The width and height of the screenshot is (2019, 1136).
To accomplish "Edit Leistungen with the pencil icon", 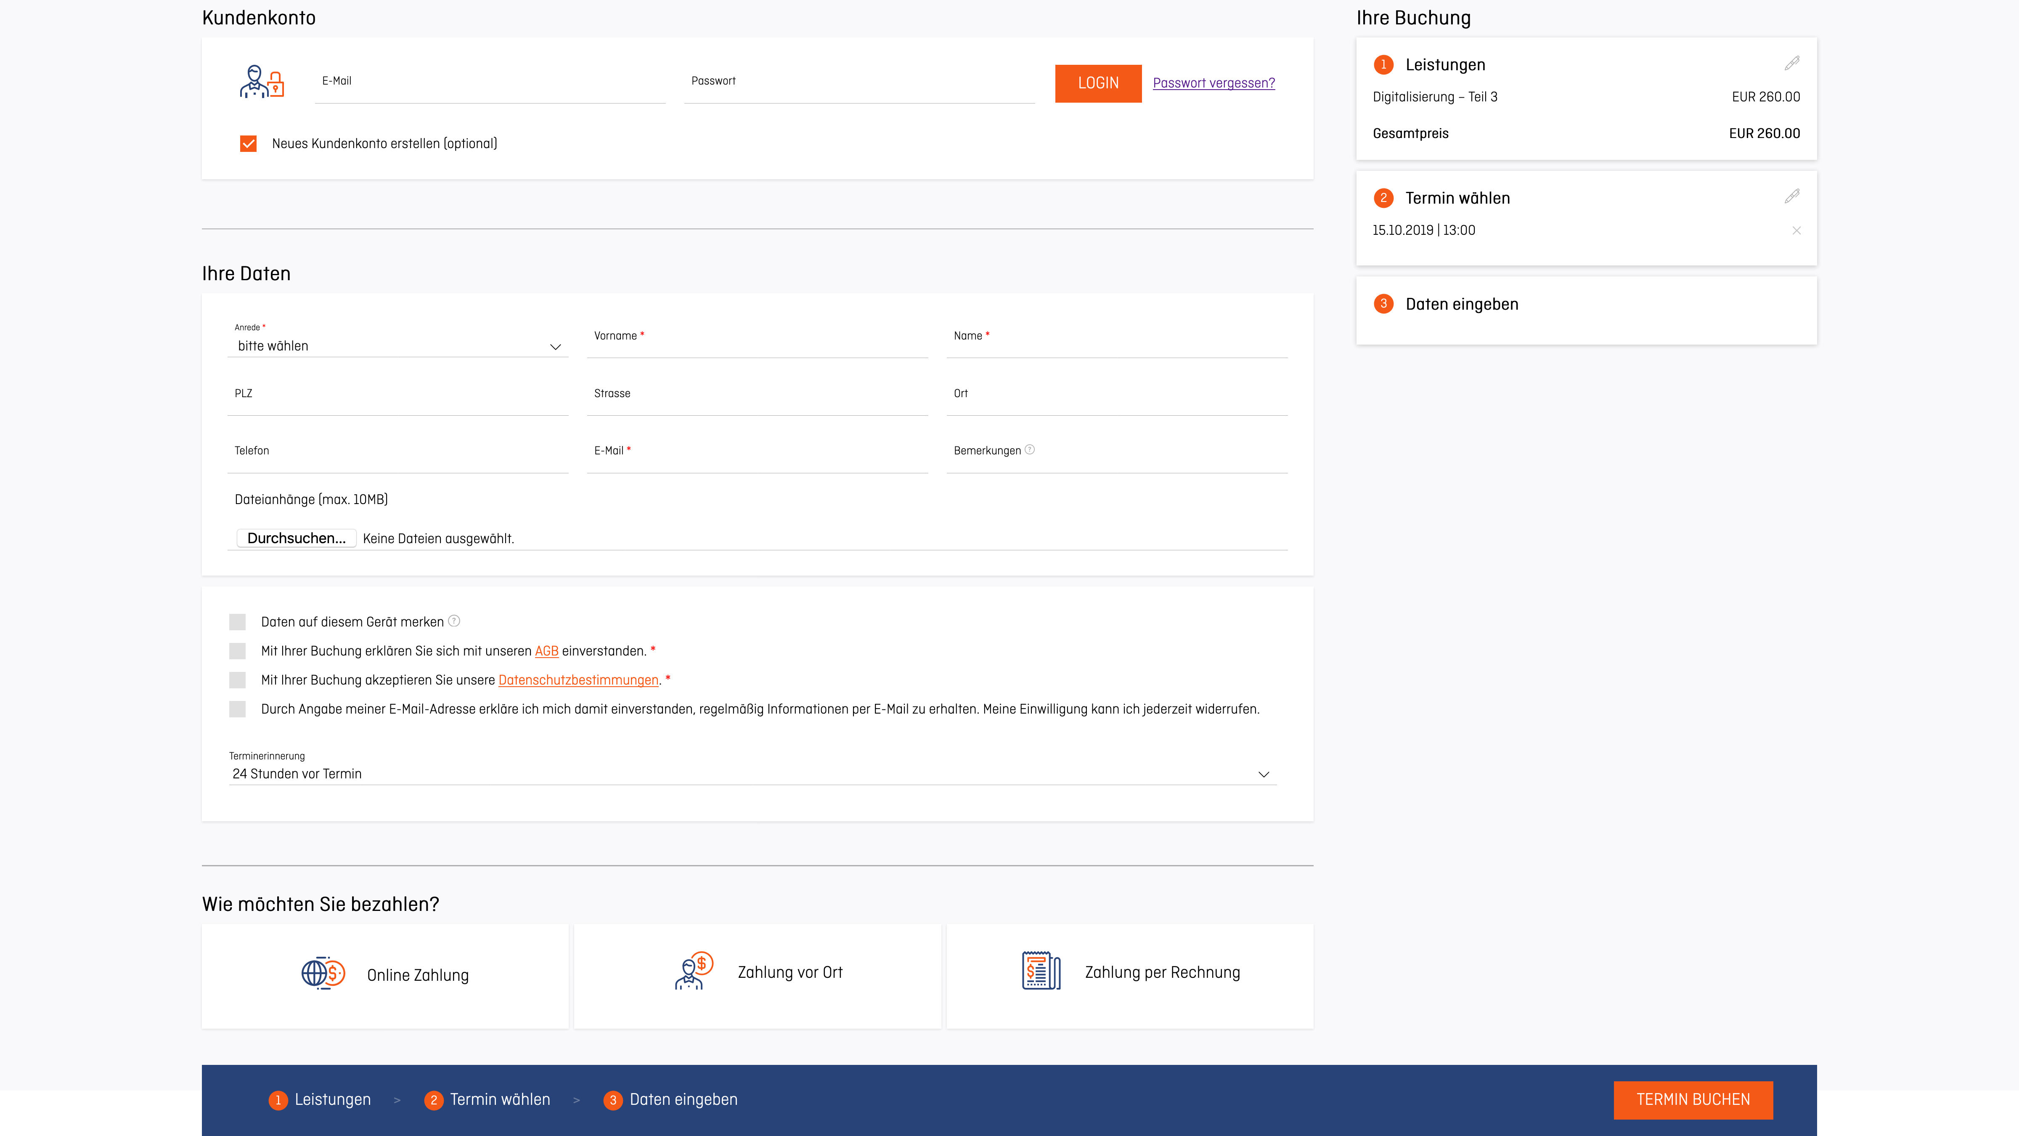I will [1792, 64].
